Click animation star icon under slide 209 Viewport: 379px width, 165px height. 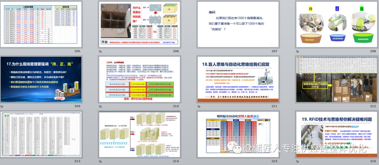point(2,106)
